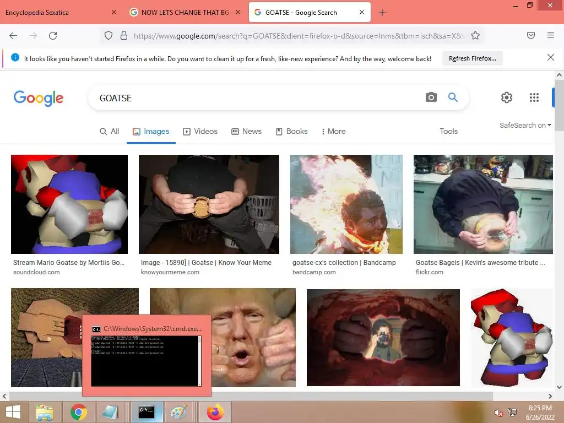Open the photographer in cave thumbnail

click(x=383, y=338)
